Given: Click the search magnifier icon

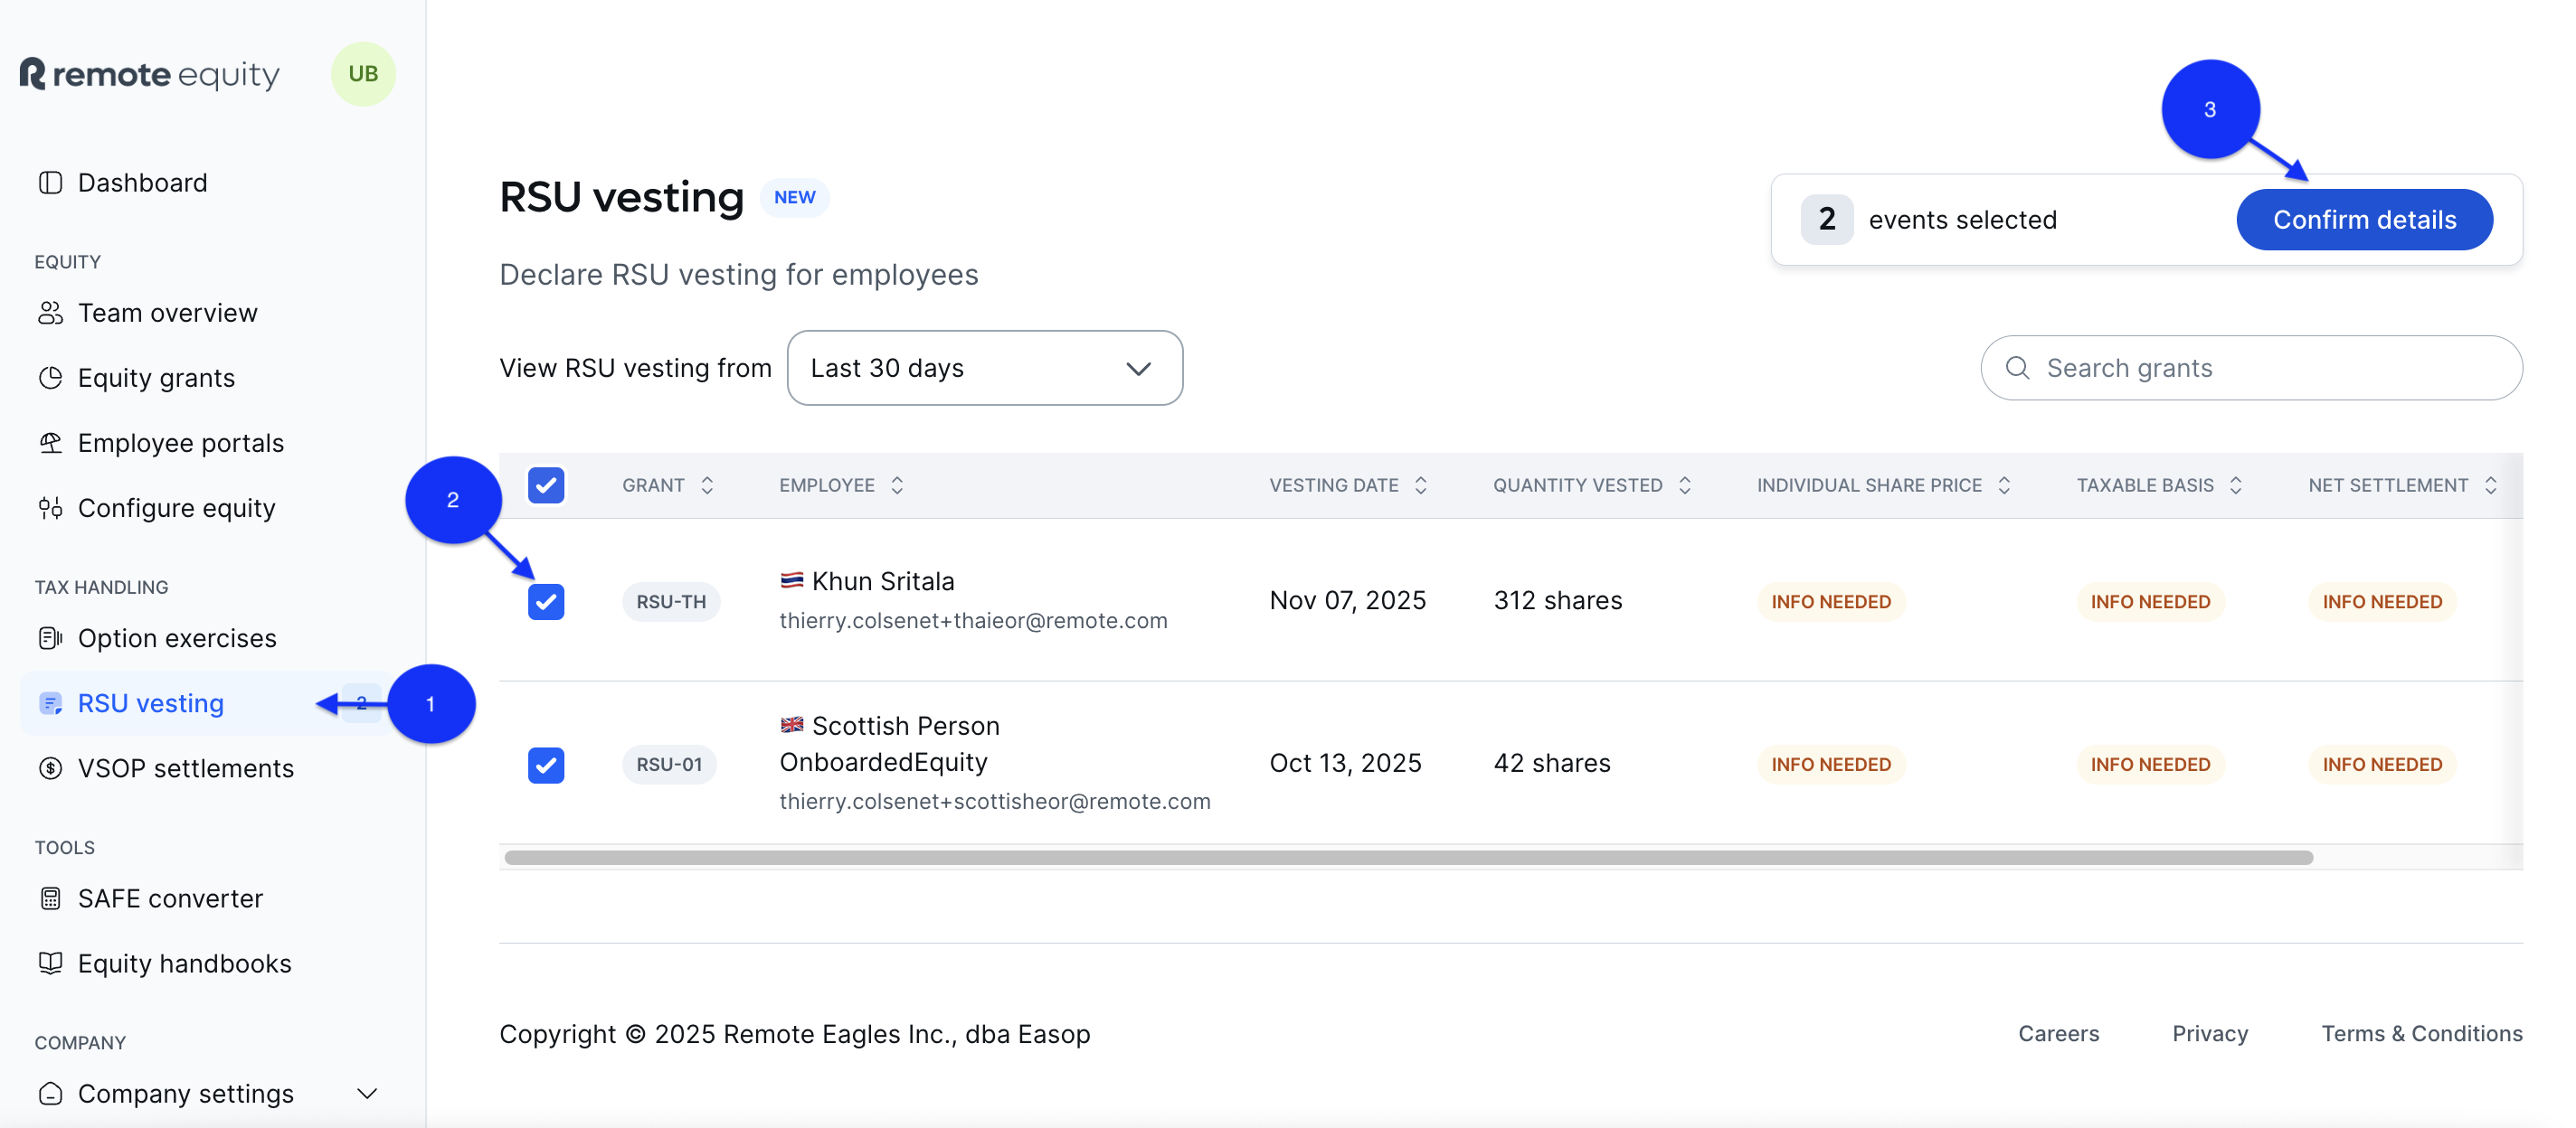Looking at the screenshot, I should coord(2018,368).
